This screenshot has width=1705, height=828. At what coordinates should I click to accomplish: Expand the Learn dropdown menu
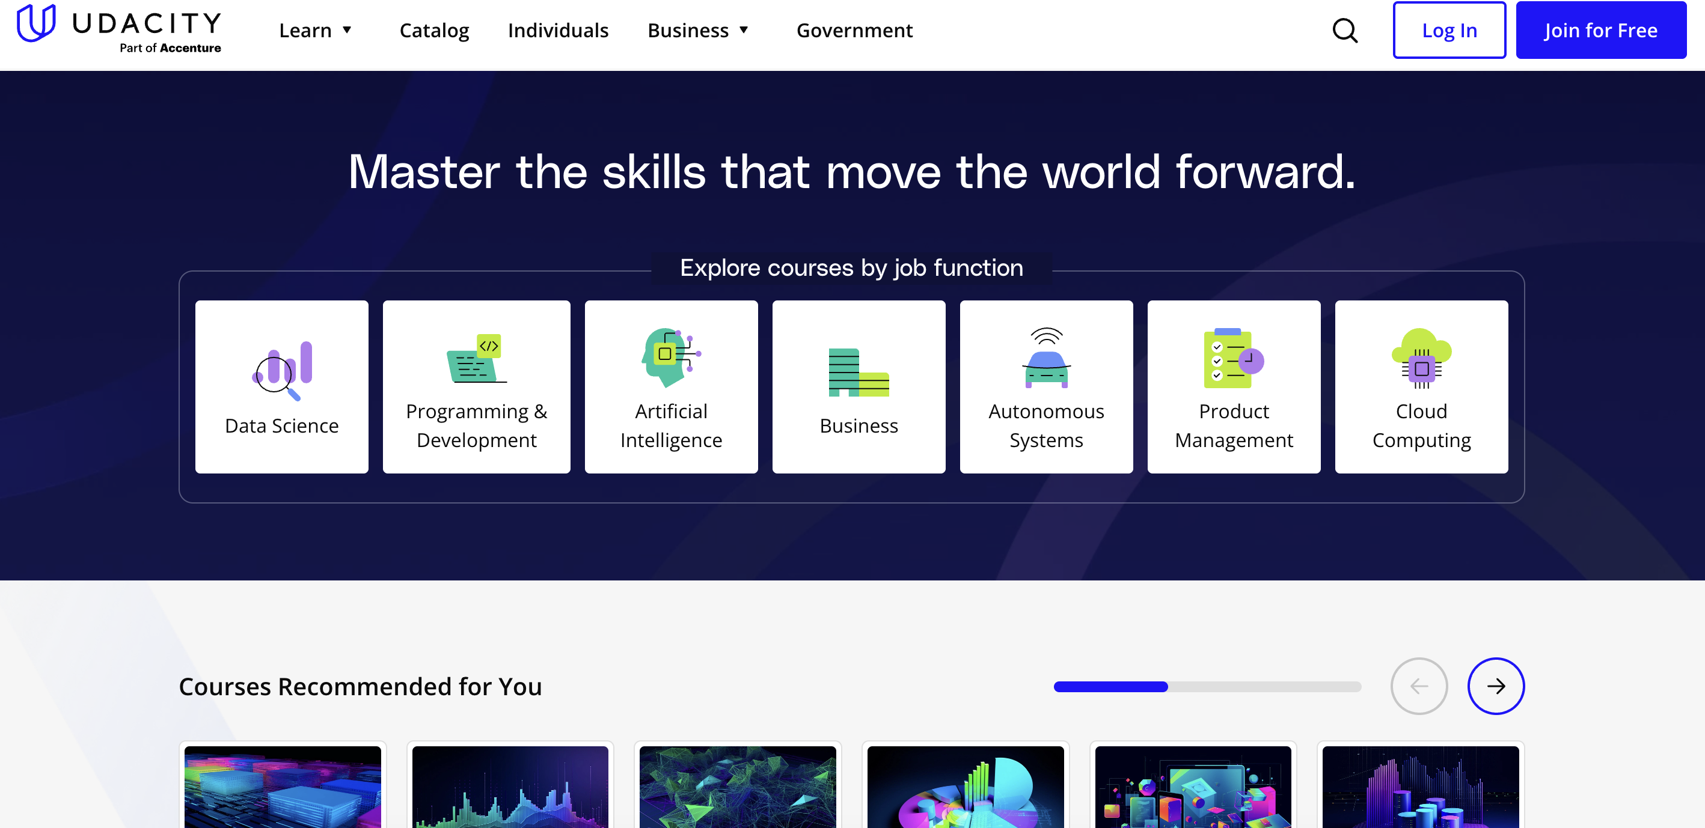pos(316,31)
